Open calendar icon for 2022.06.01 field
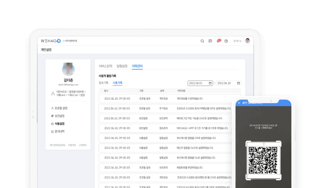325x188 pixels. tap(210, 83)
